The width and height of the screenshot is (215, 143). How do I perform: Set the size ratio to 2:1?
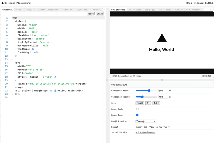[148, 103]
